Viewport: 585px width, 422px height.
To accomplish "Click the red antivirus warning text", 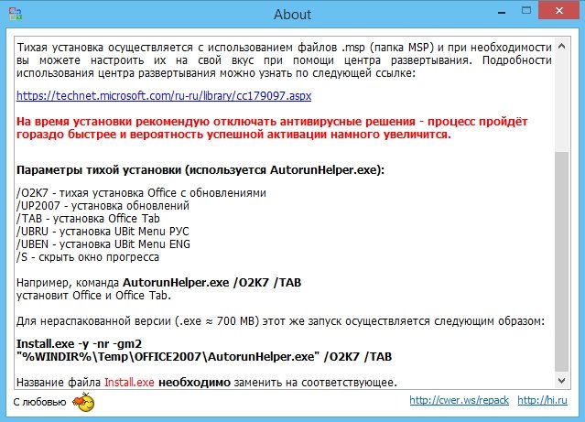I will (x=272, y=128).
